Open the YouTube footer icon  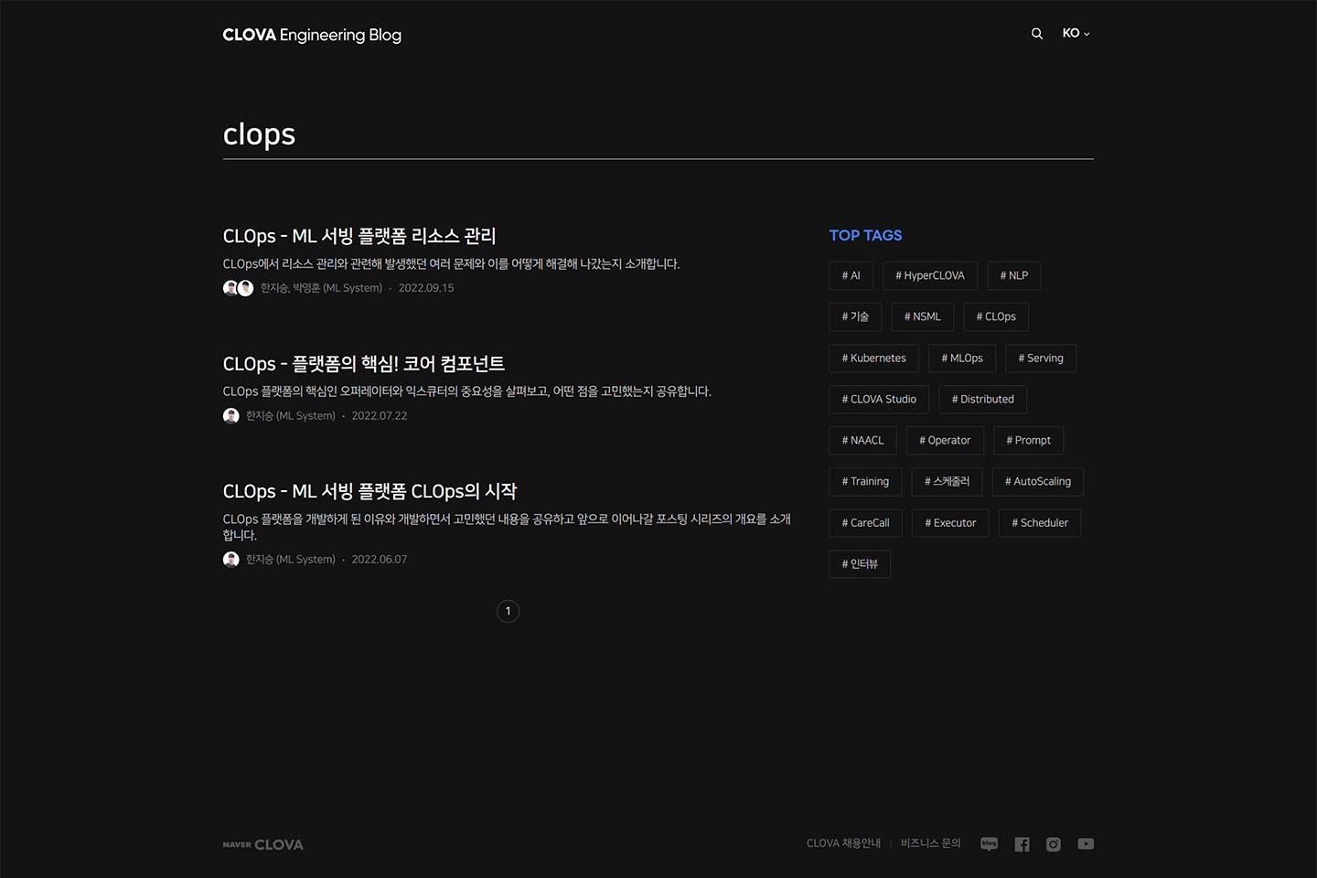[1086, 844]
